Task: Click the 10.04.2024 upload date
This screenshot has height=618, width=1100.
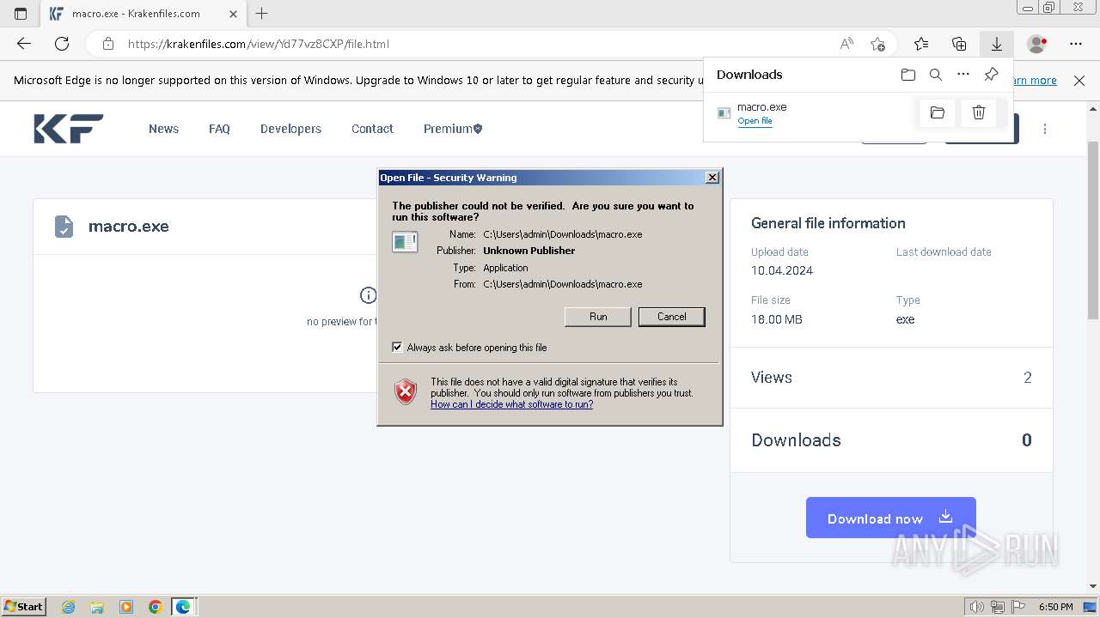Action: pyautogui.click(x=782, y=270)
